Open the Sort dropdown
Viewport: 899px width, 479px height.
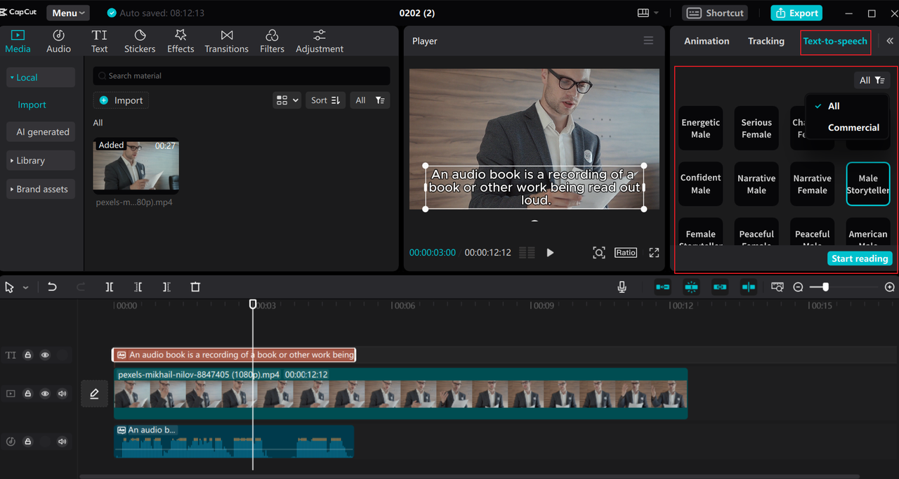pos(326,100)
